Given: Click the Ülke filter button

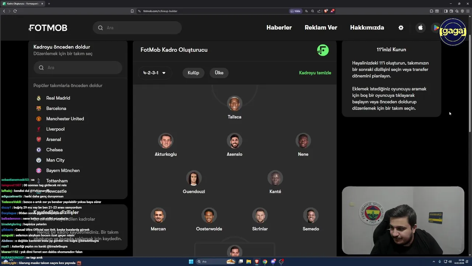Looking at the screenshot, I should pos(219,73).
